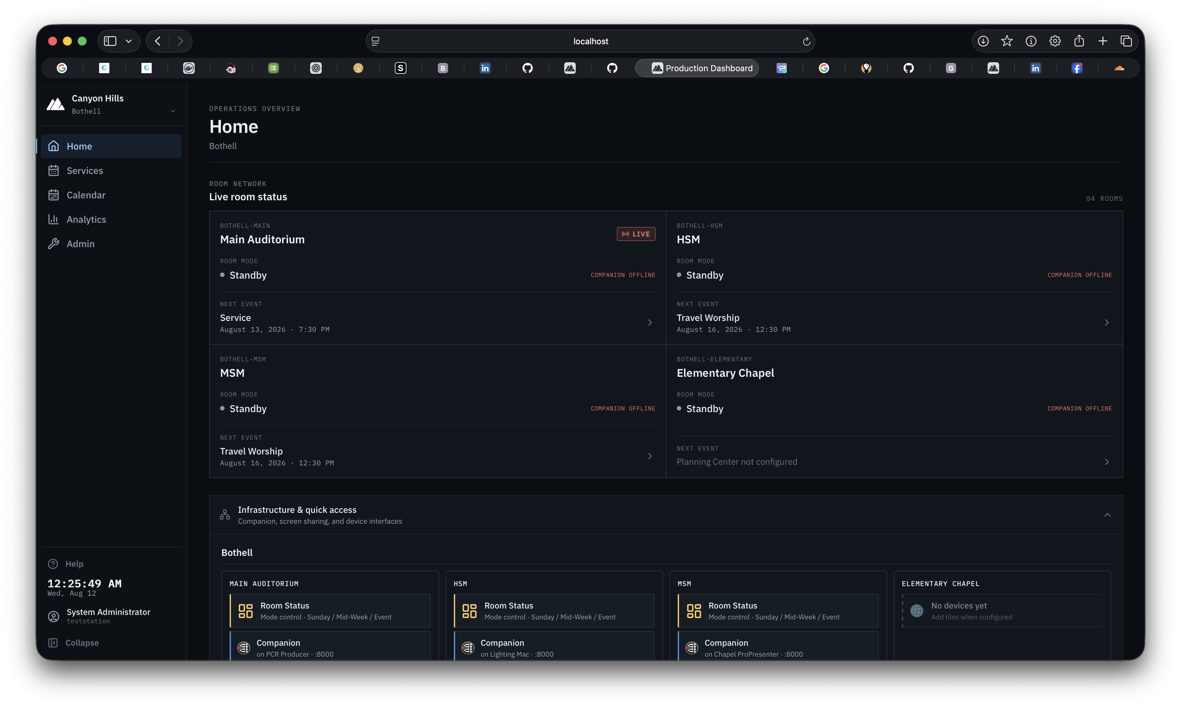Click the Help question mark icon
The image size is (1181, 708).
[53, 564]
